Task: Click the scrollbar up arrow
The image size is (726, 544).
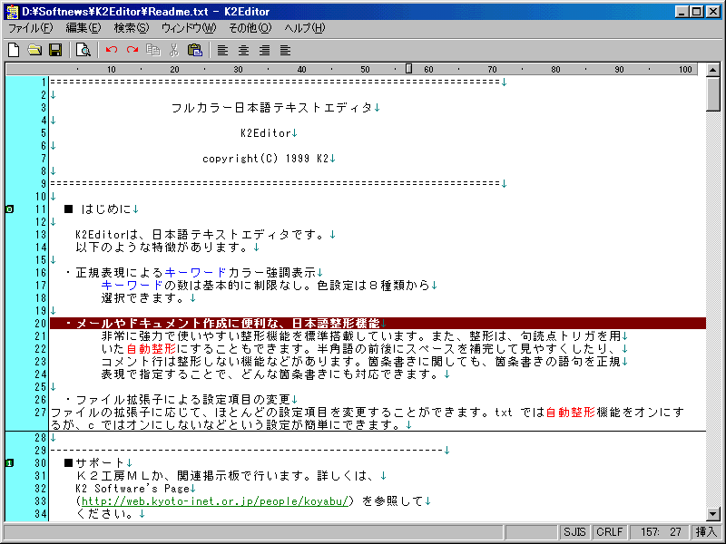Action: point(713,71)
